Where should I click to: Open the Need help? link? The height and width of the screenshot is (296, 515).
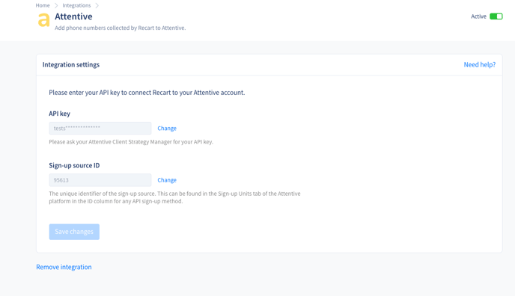click(480, 64)
